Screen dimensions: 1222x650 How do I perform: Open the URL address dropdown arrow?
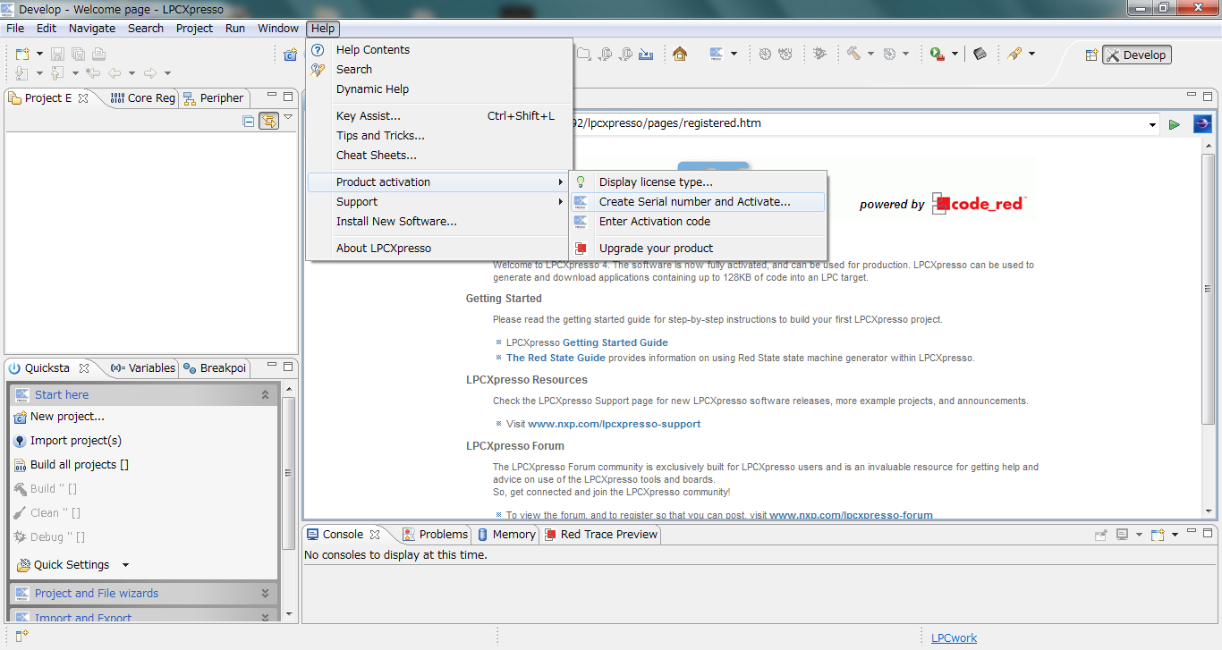click(1153, 125)
